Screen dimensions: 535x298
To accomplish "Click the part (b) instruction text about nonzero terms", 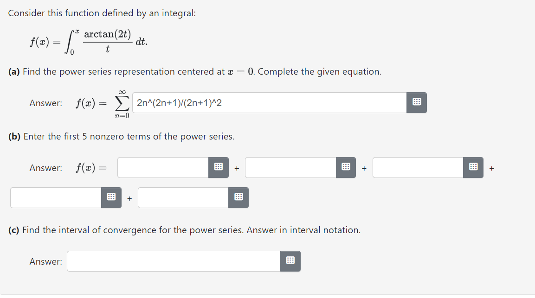I will pyautogui.click(x=121, y=136).
